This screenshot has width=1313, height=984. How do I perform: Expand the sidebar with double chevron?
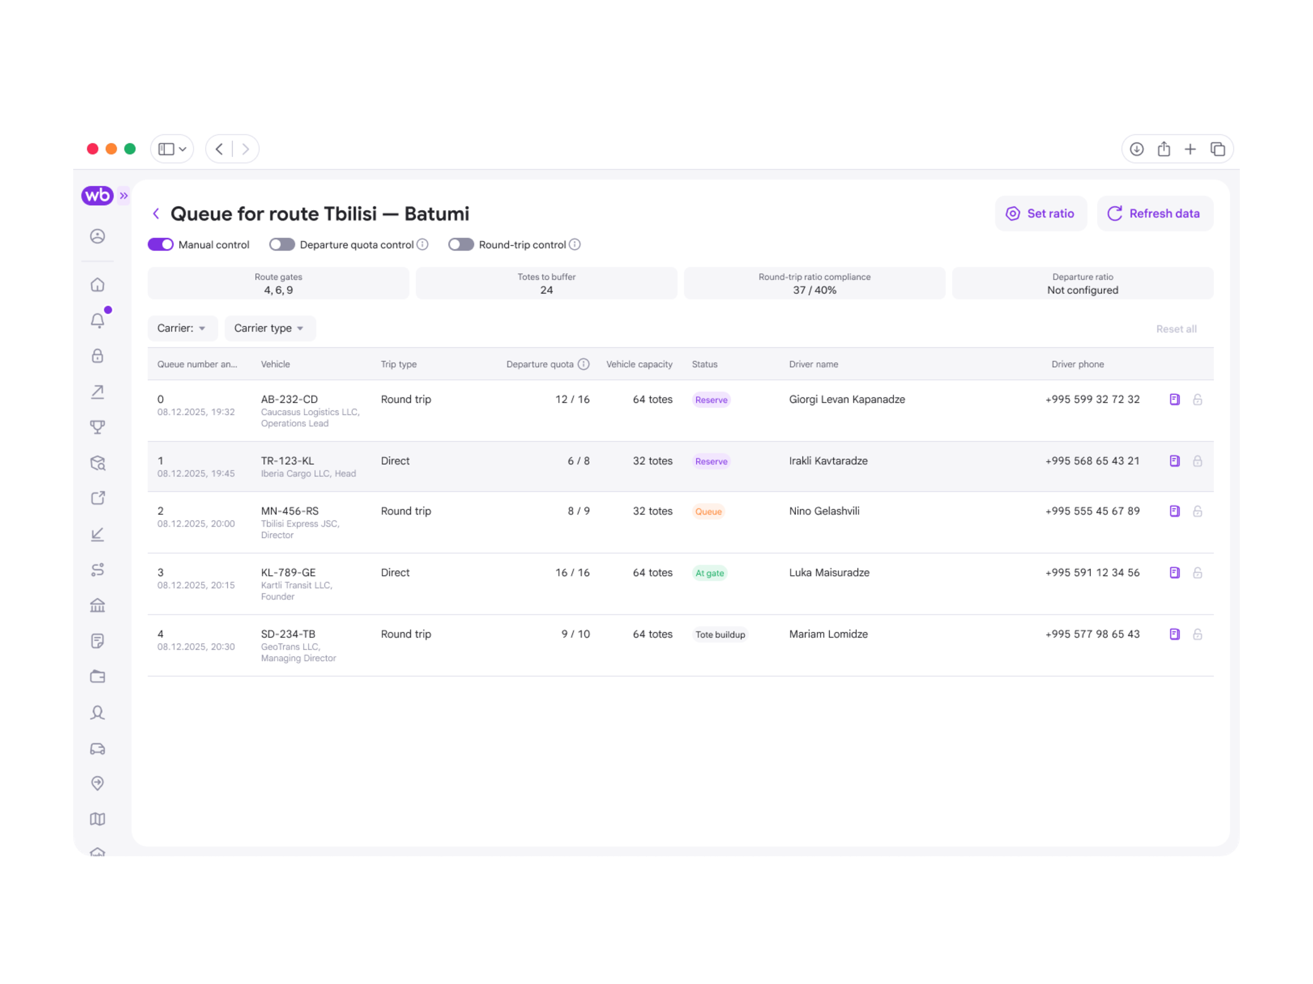124,196
